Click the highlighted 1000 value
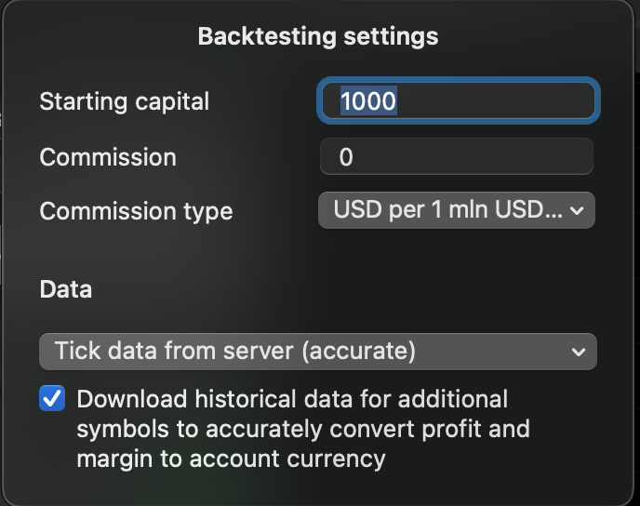Image resolution: width=640 pixels, height=506 pixels. tap(368, 101)
